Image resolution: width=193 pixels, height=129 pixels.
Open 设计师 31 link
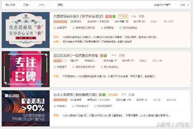pos(142,100)
